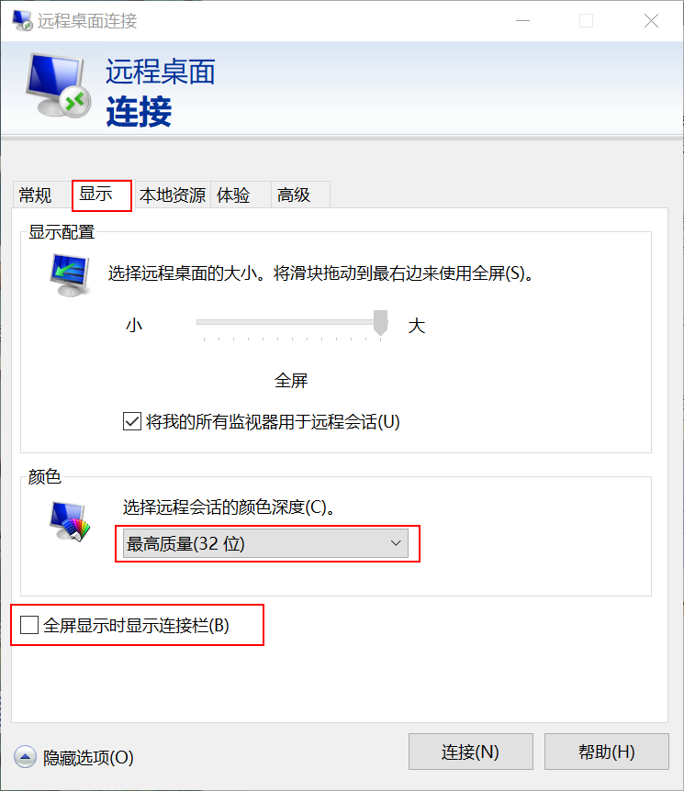Click the color palette monitor icon
Viewport: 684px width, 791px height.
click(x=70, y=521)
